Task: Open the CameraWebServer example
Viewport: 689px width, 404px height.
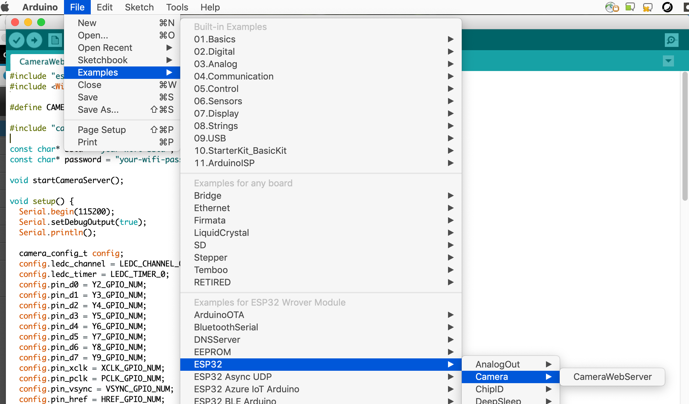Action: click(x=612, y=377)
